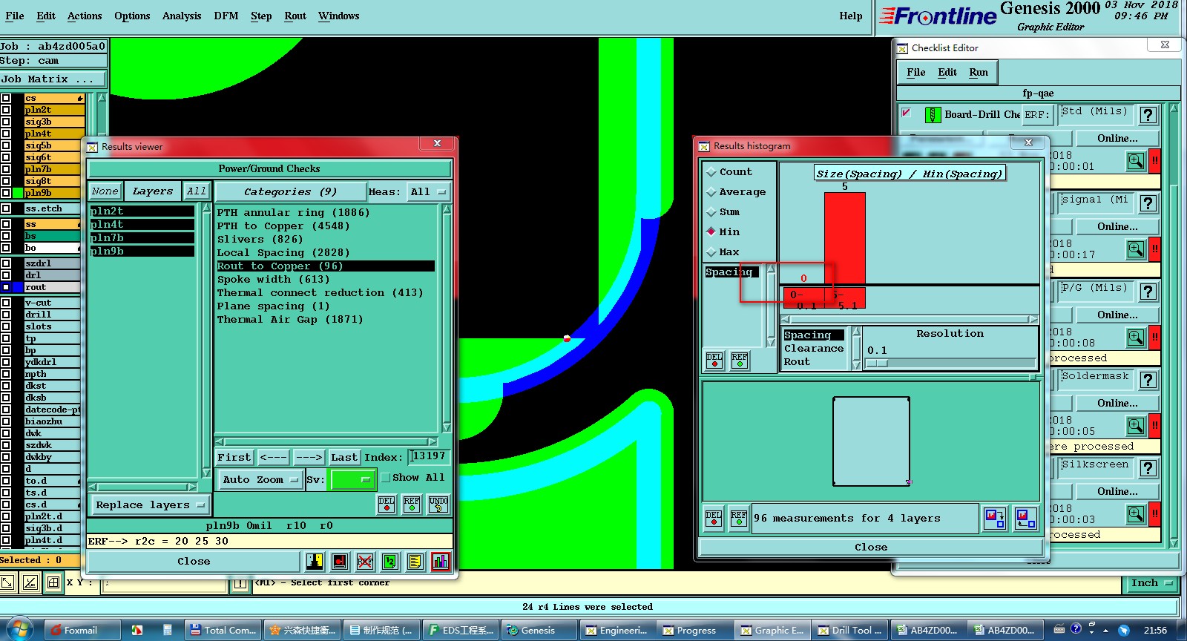Select pln4t in Results viewer layers

pos(142,224)
